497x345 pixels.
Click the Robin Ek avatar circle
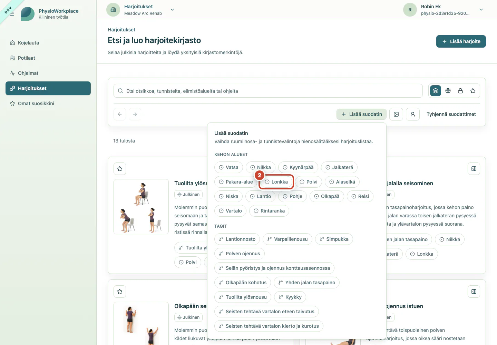(410, 10)
